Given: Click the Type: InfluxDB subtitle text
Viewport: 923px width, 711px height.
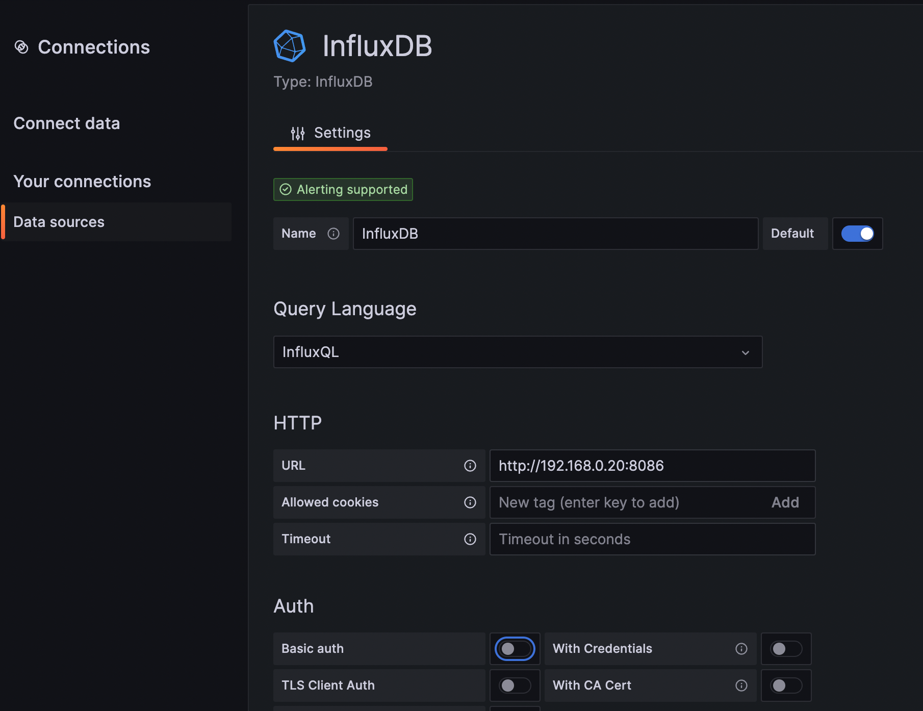Looking at the screenshot, I should click(x=323, y=82).
